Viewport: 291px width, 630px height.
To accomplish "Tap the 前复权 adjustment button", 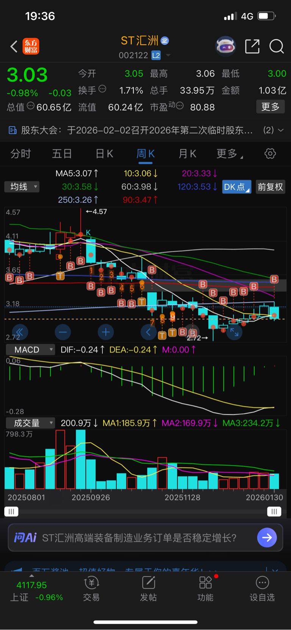I will click(x=270, y=187).
